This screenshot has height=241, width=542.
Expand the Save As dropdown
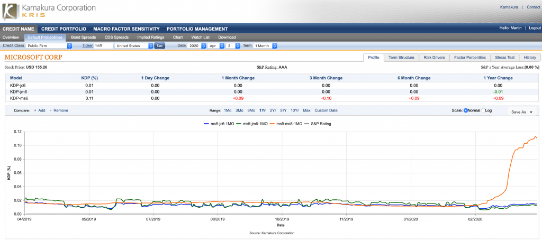click(x=522, y=112)
